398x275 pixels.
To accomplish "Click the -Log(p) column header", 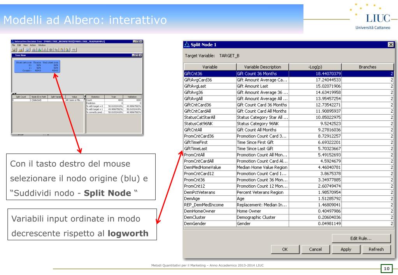I will click(315, 67).
